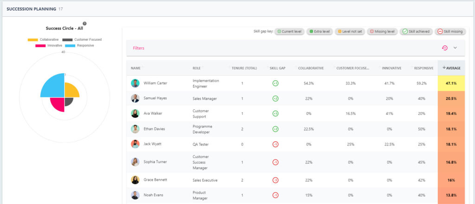
Task: Click Implementation Engineer role text
Action: (x=205, y=83)
